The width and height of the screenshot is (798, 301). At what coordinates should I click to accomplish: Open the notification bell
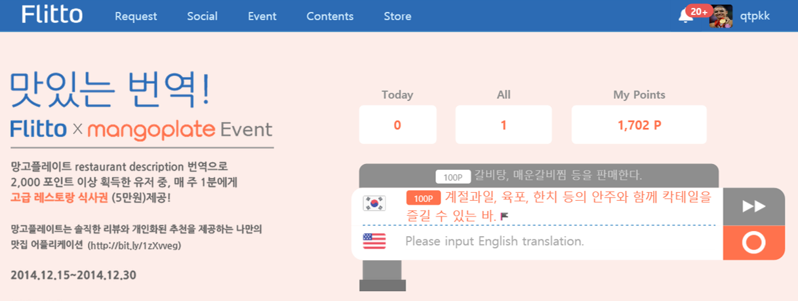coord(686,16)
